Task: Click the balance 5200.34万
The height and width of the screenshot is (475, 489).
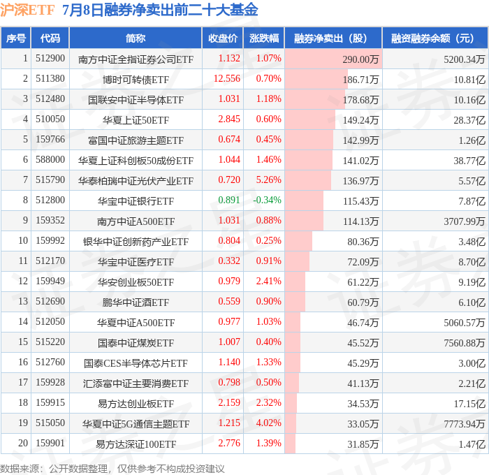Action: click(465, 59)
